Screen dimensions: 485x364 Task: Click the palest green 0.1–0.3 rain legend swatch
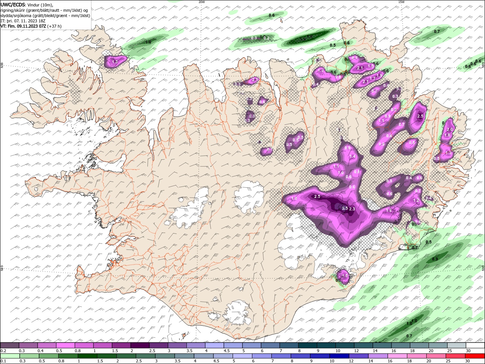pyautogui.click(x=10, y=356)
